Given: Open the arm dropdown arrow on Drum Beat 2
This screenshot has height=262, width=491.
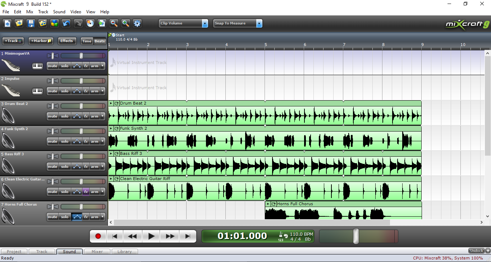Looking at the screenshot, I should click(x=103, y=116).
